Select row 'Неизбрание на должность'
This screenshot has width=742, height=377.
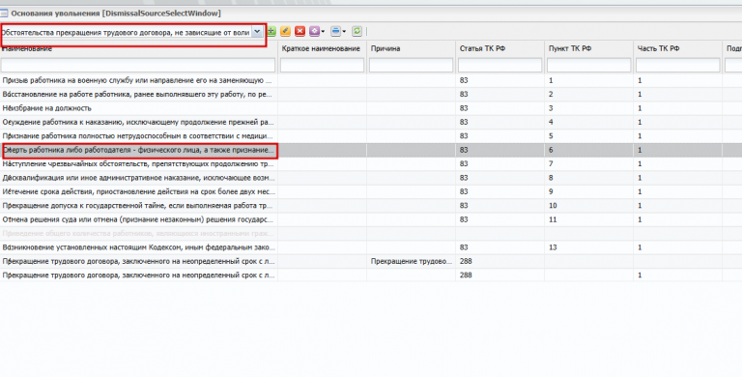[x=371, y=108]
